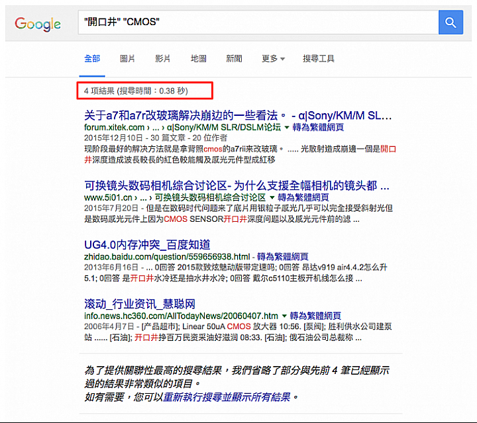Image resolution: width=477 pixels, height=423 pixels.
Task: Open the Google logo homepage link
Action: coord(38,24)
